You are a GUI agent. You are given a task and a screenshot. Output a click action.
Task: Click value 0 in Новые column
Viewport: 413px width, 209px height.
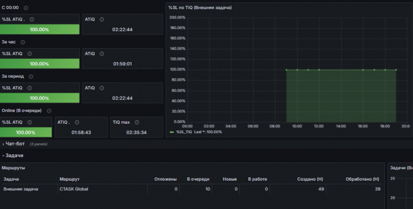236,189
